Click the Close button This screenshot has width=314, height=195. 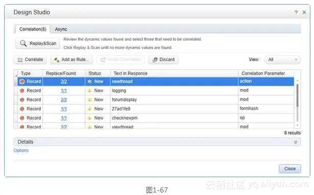click(x=290, y=169)
